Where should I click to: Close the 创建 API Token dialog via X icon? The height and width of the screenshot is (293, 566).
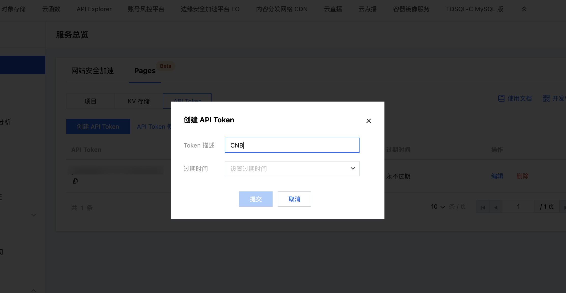[x=368, y=121]
